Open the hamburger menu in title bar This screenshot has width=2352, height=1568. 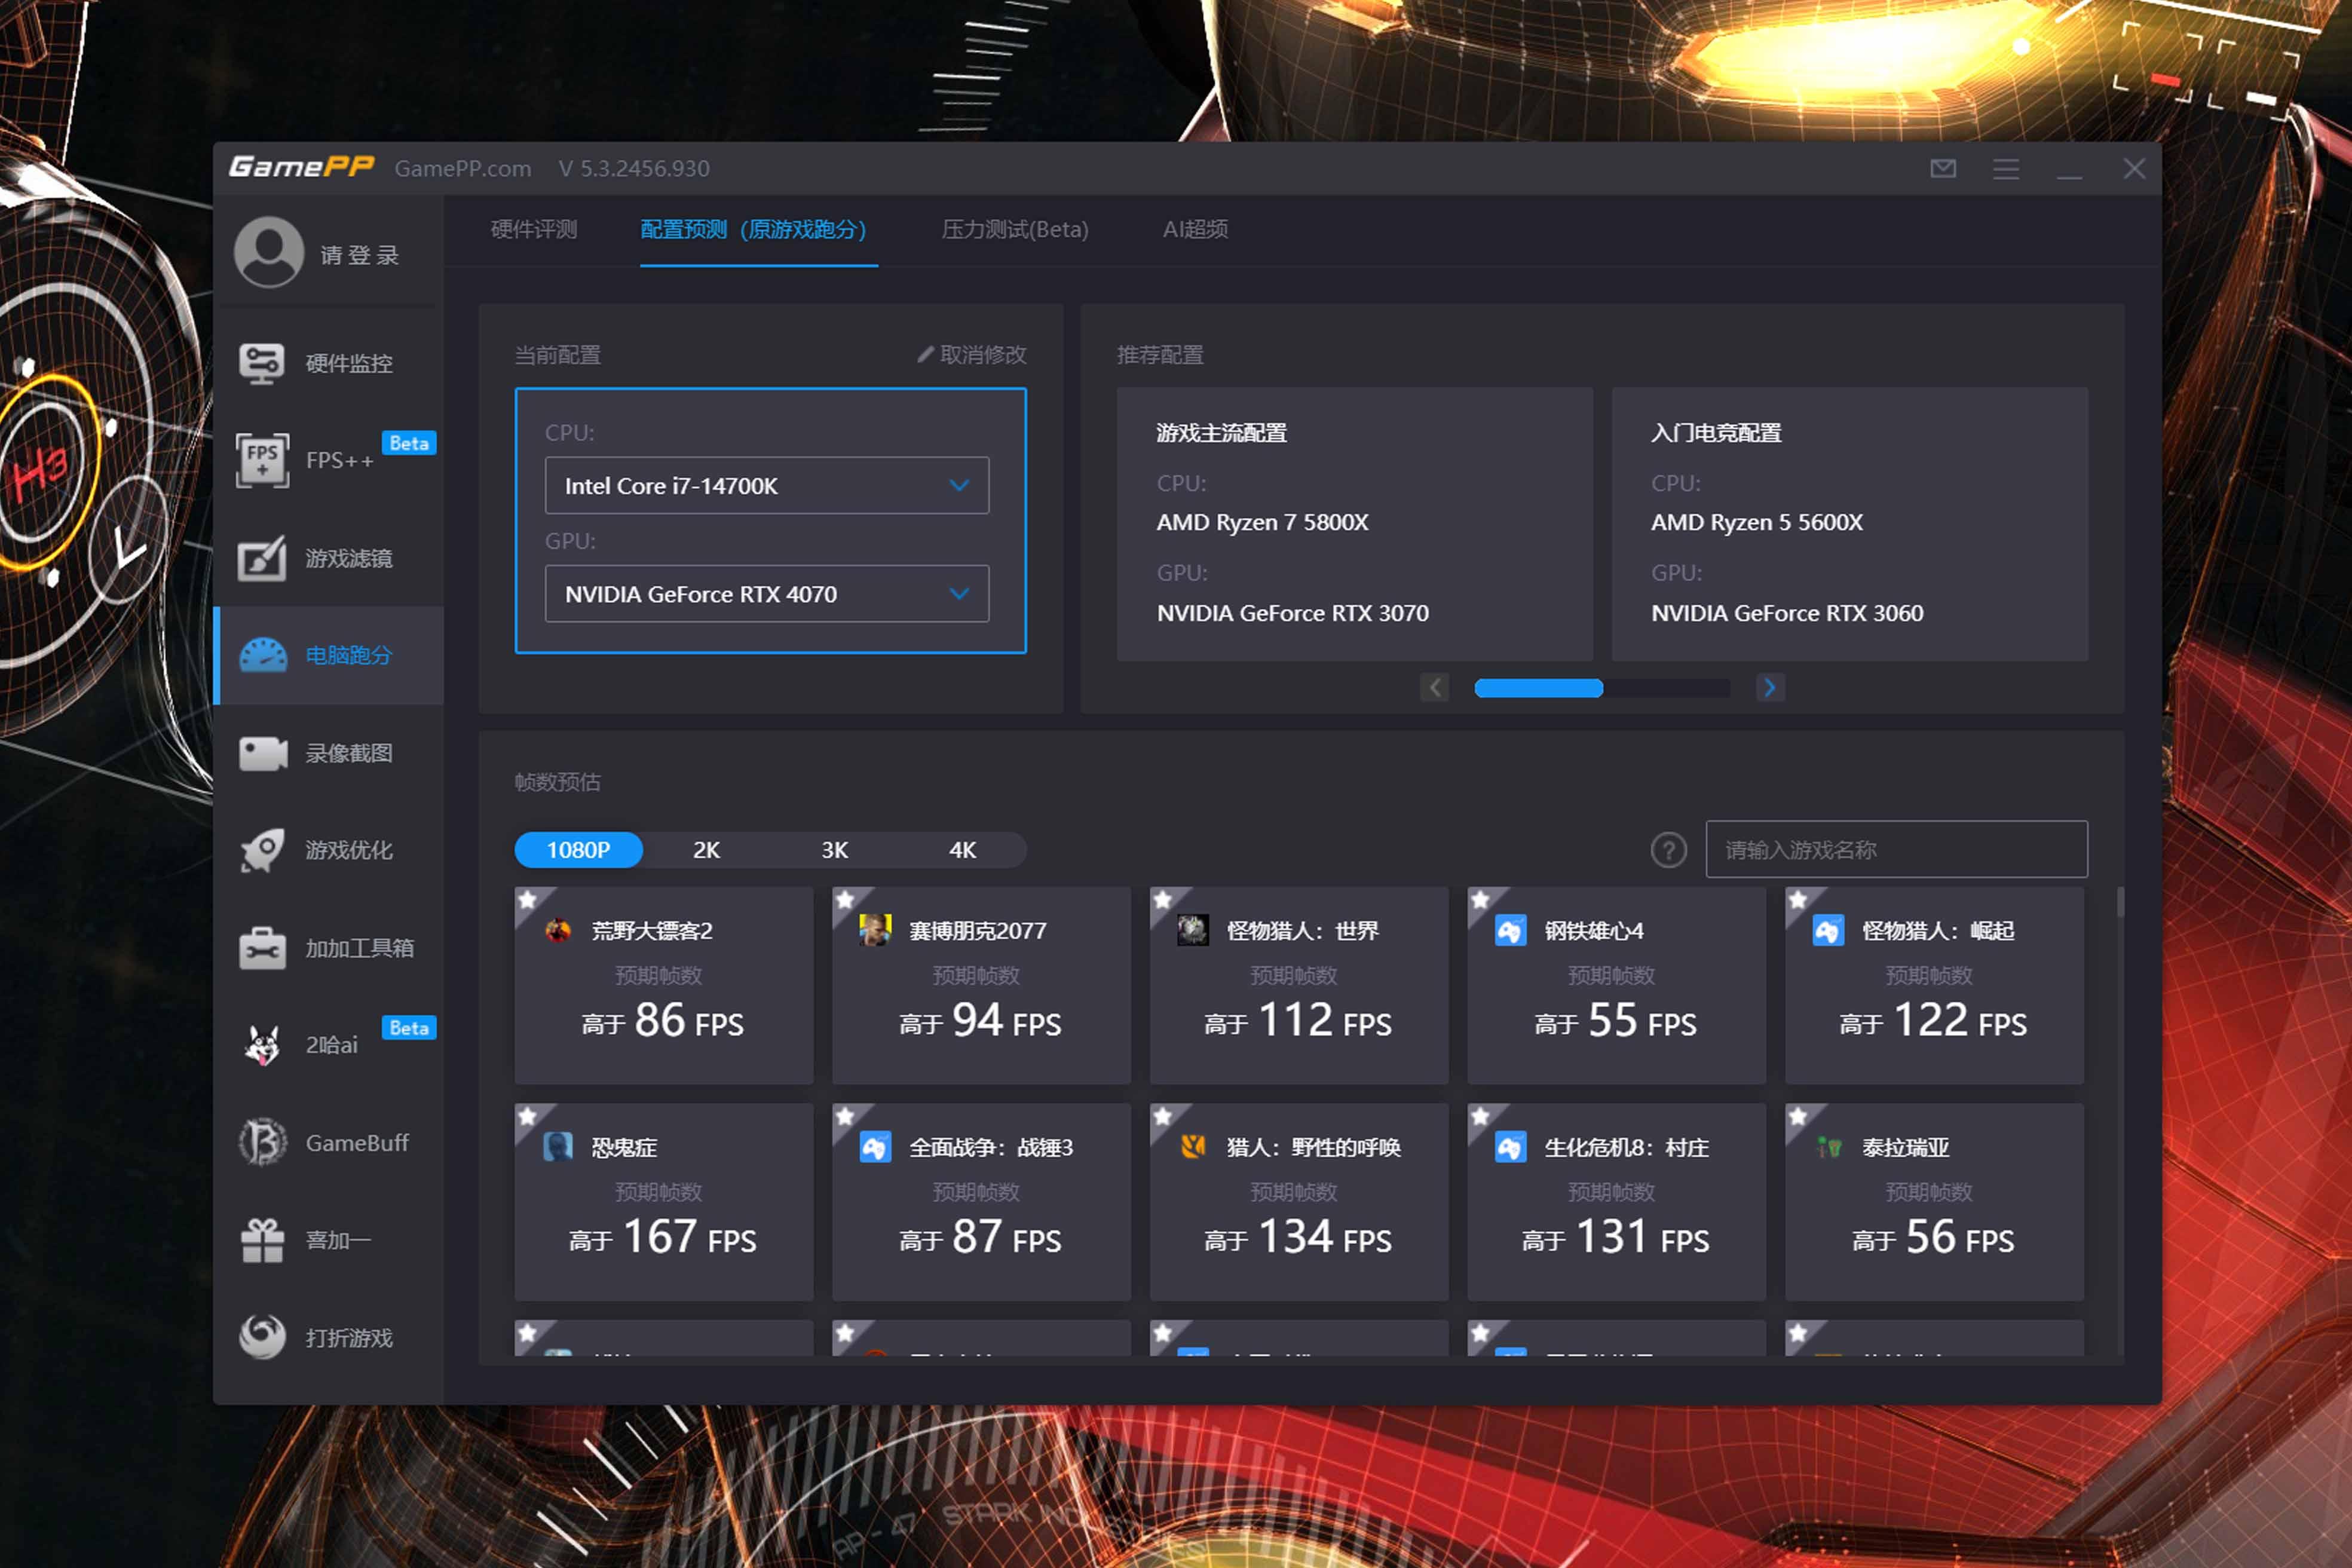click(x=2006, y=169)
